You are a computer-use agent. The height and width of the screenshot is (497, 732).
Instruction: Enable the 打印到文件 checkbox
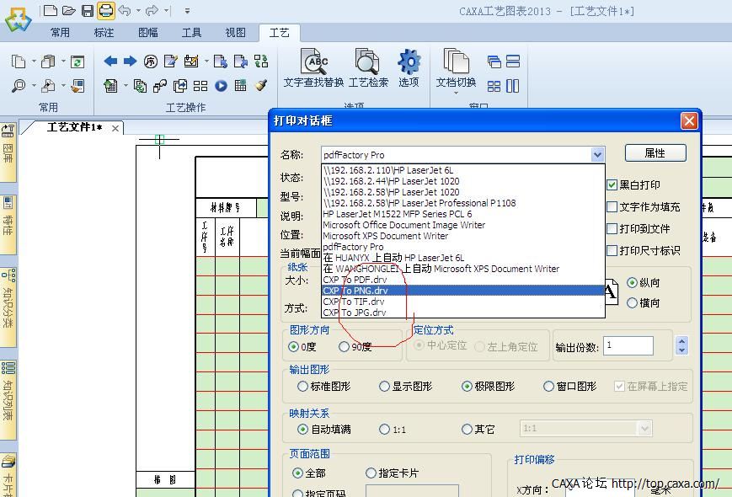click(612, 228)
